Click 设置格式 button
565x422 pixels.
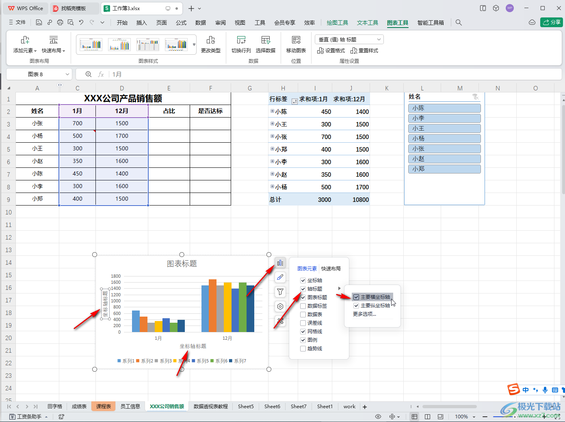[331, 51]
